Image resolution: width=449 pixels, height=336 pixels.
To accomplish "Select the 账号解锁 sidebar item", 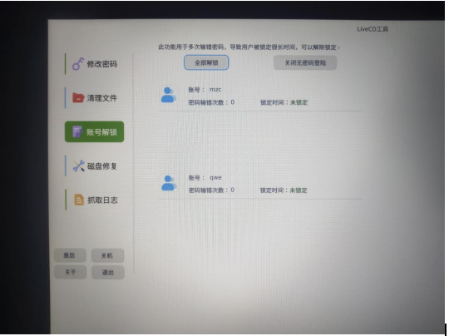I will [x=95, y=131].
